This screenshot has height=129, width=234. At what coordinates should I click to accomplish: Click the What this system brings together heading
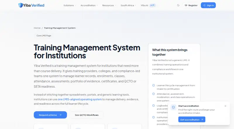(x=170, y=52)
